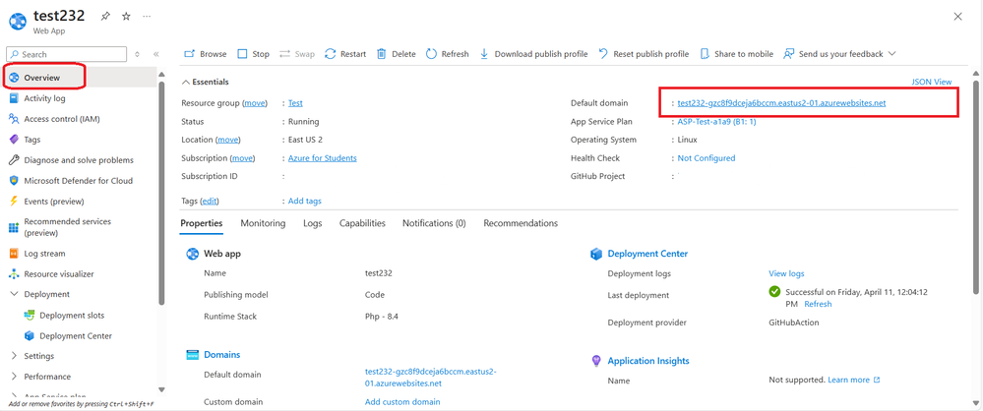Screen dimensions: 983x411
Task: Reset publish profile
Action: [x=644, y=54]
